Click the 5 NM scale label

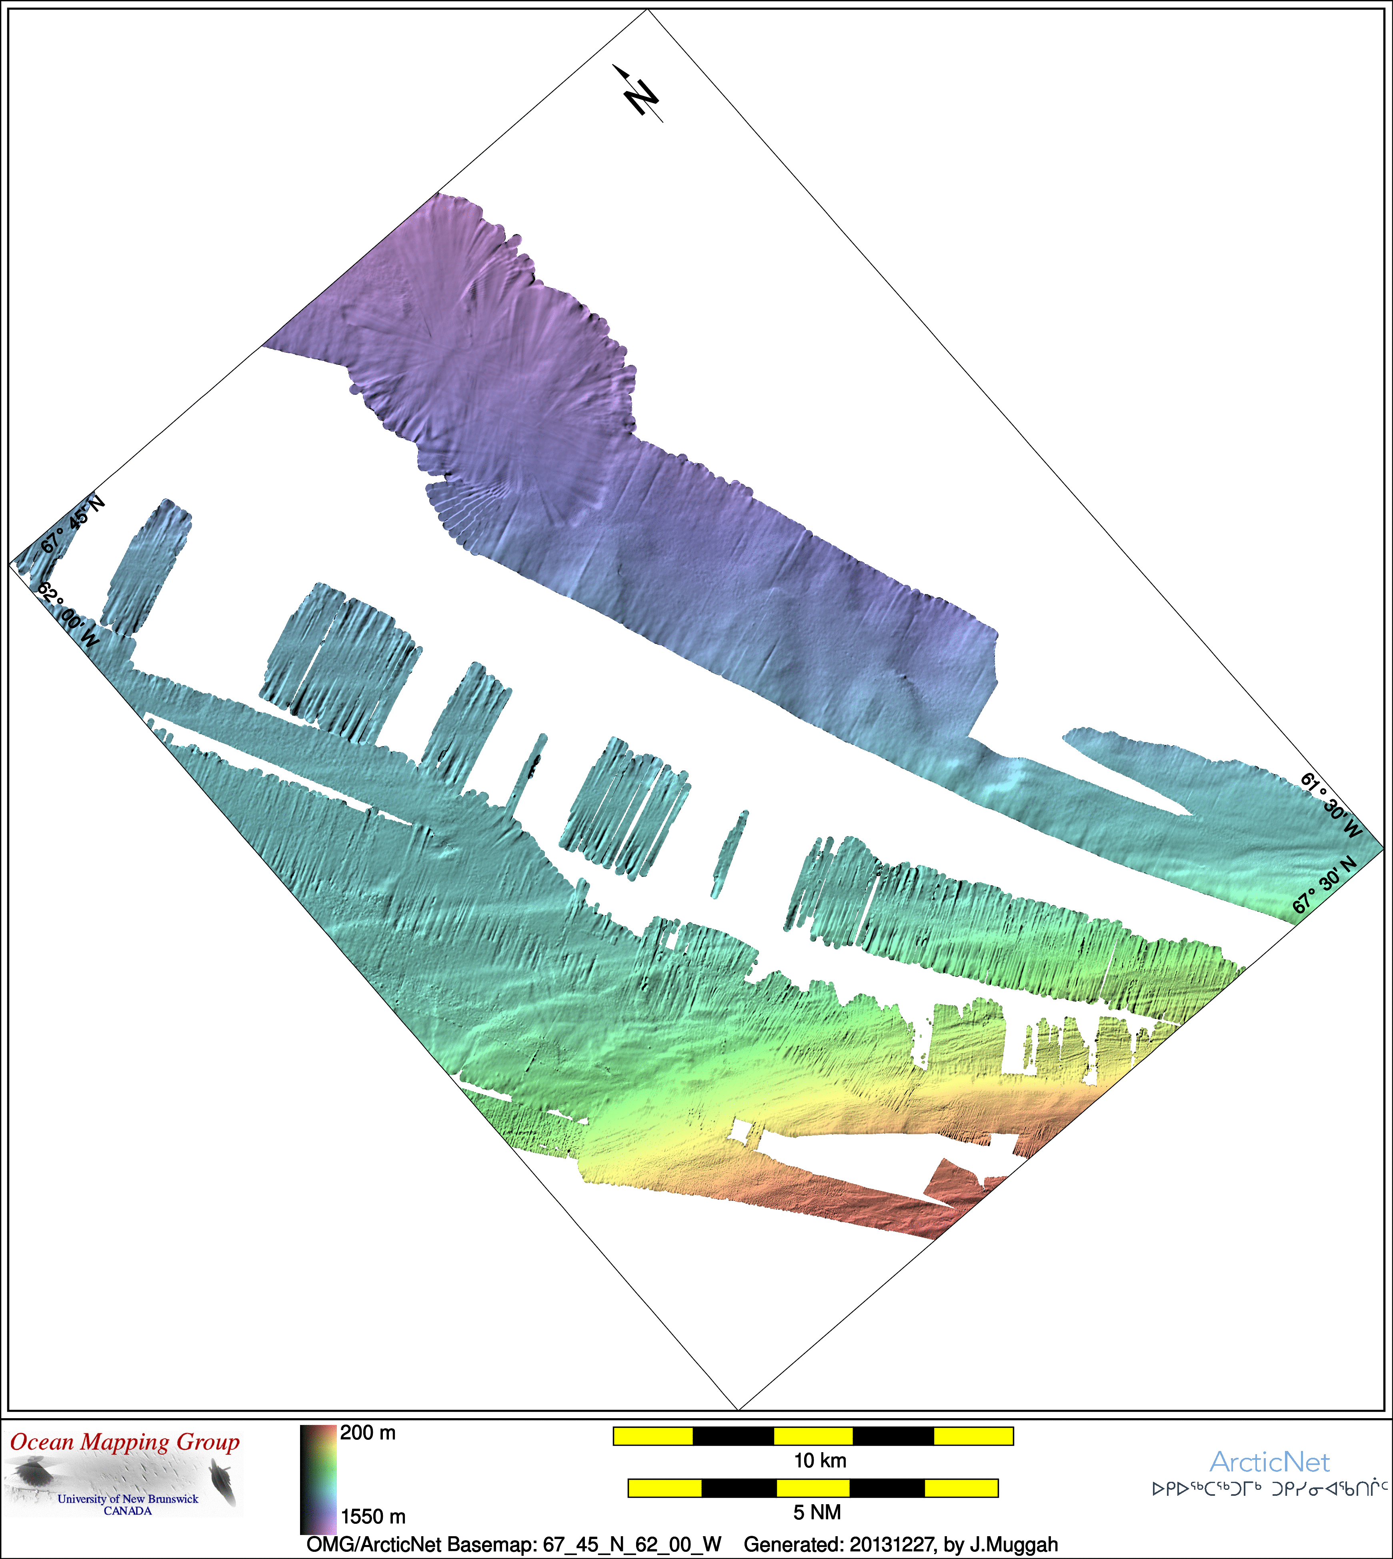817,1512
